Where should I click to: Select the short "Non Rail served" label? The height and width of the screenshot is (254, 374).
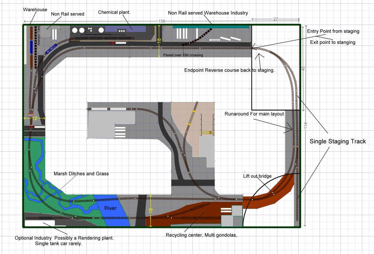(68, 14)
